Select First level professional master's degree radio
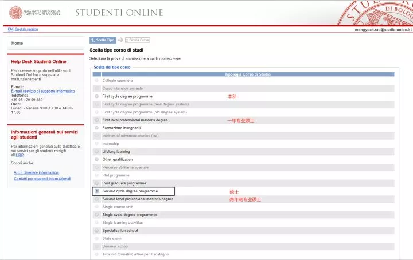The height and width of the screenshot is (260, 413). (x=97, y=120)
